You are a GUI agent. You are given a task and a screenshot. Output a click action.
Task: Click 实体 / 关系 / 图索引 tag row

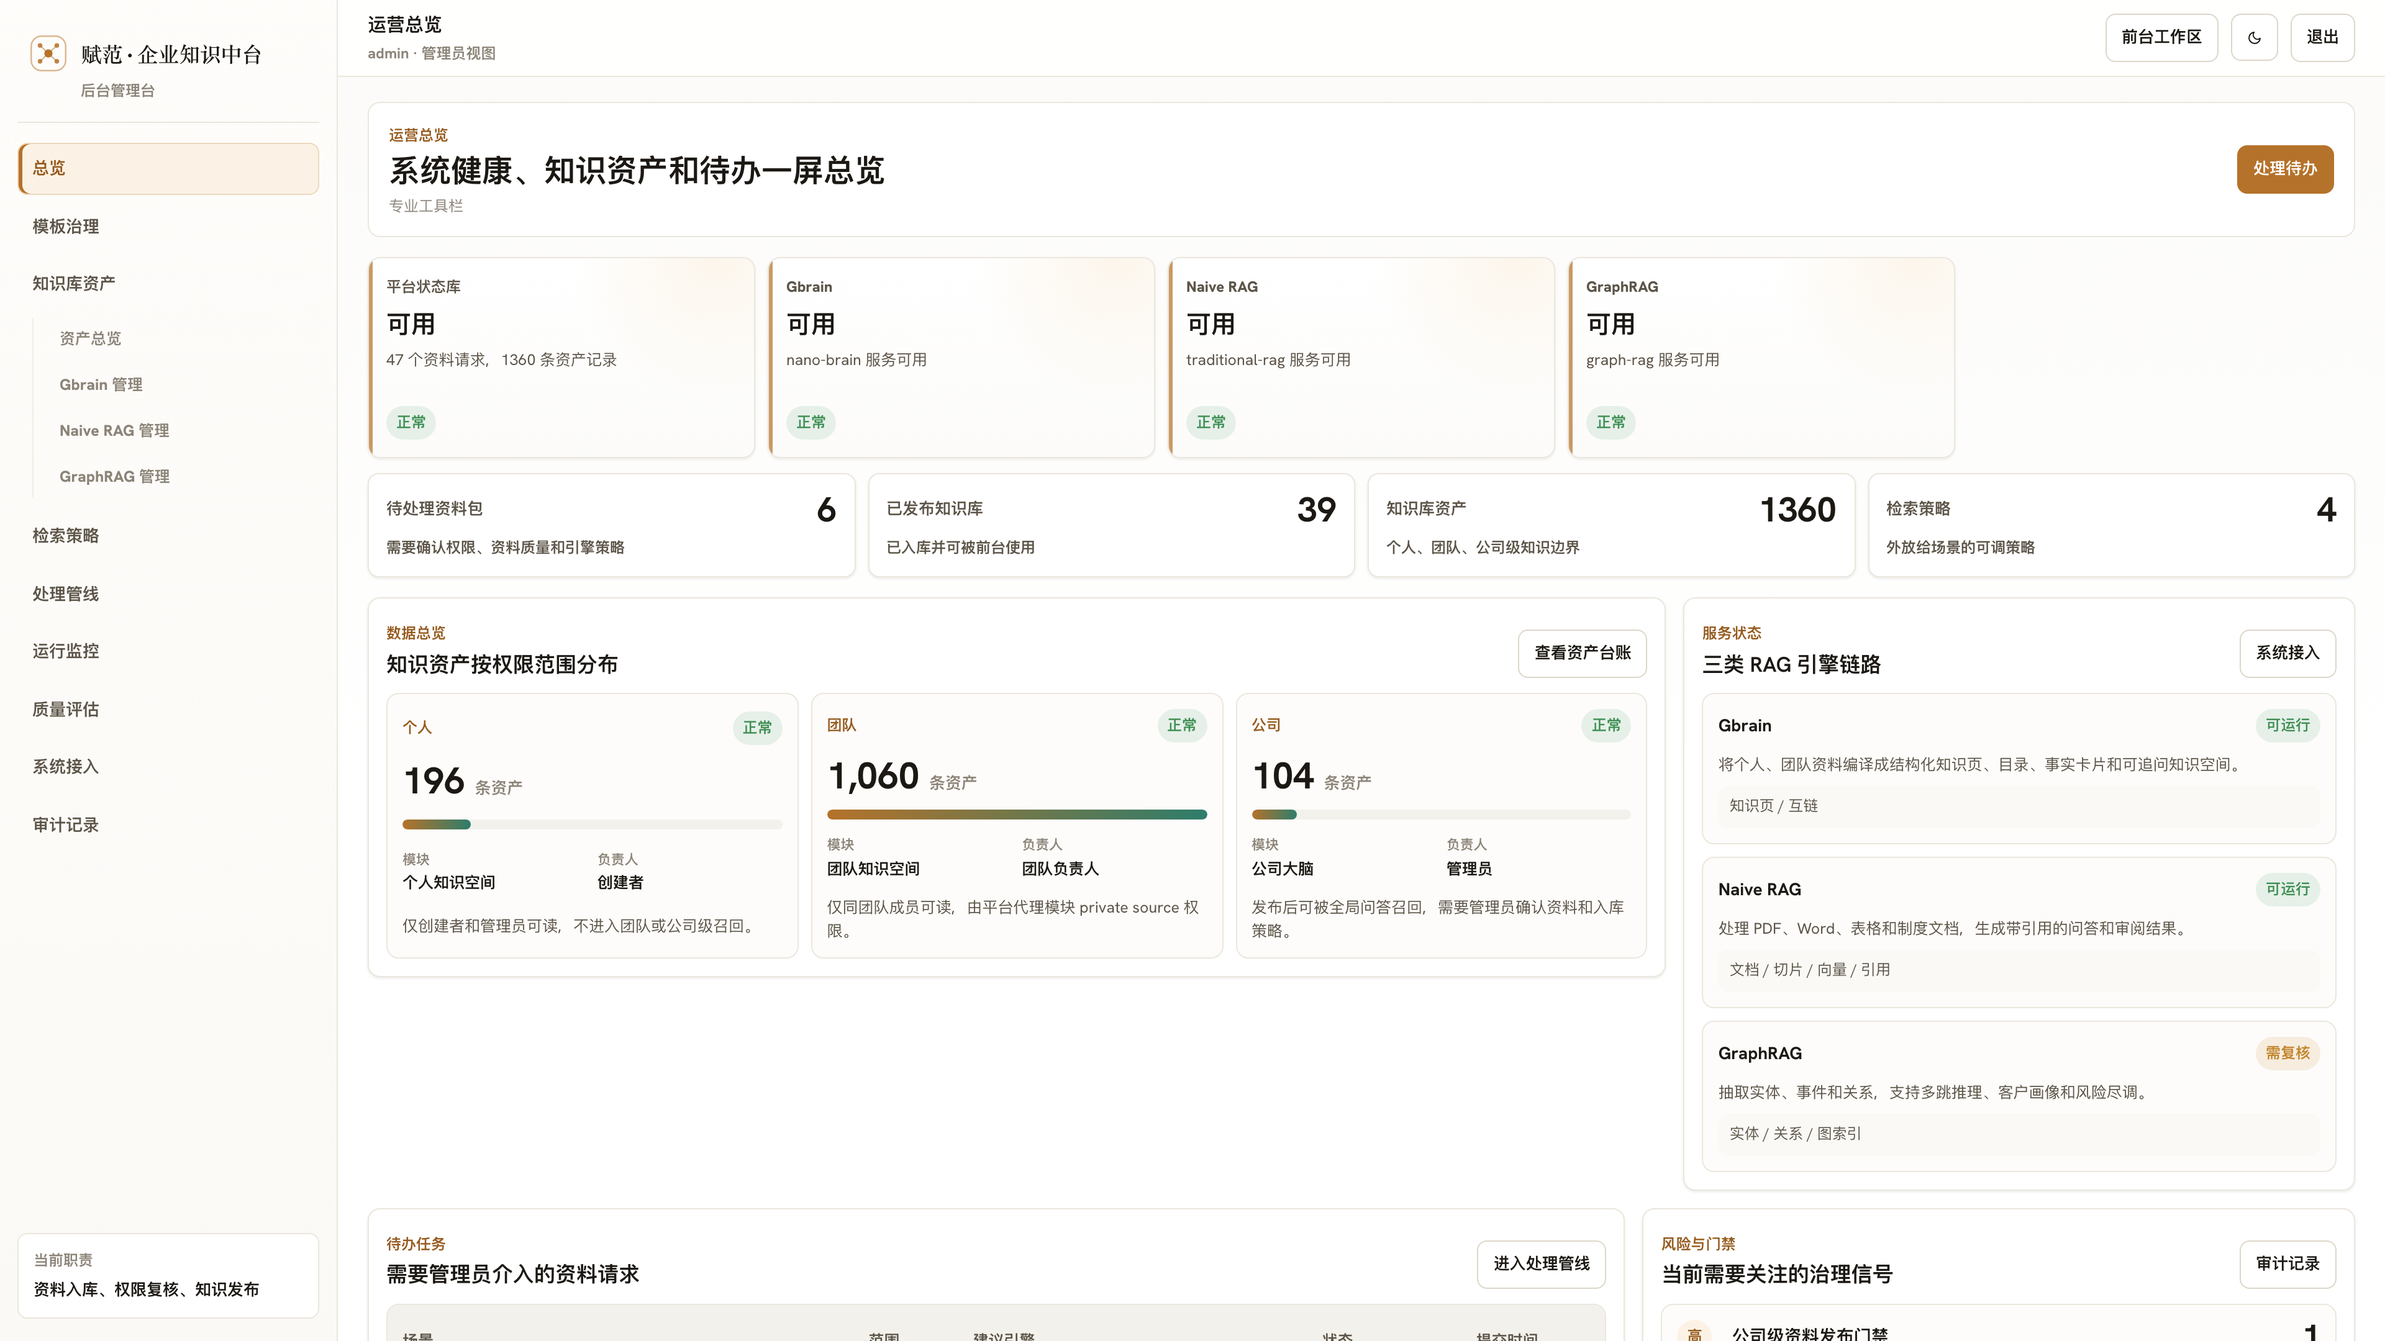pos(2019,1134)
